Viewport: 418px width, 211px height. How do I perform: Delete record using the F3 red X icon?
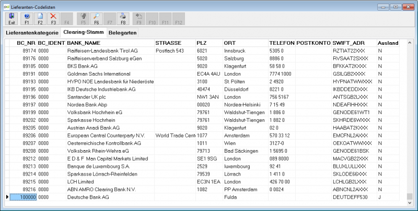[53, 19]
